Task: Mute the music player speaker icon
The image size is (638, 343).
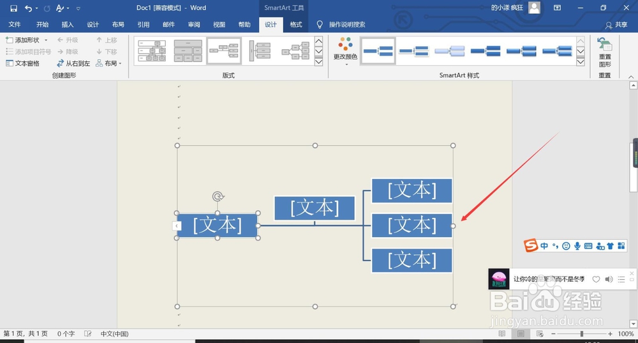Action: click(x=609, y=279)
